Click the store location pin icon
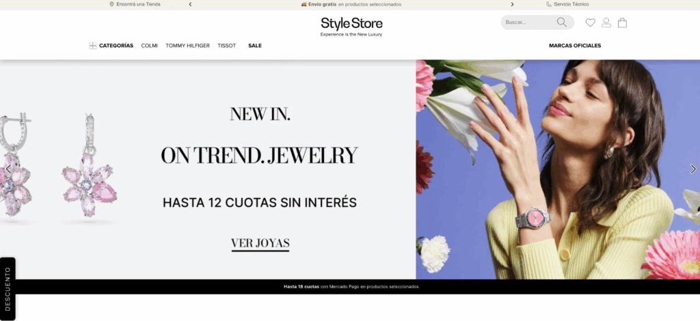Image resolution: width=700 pixels, height=321 pixels. tap(111, 4)
